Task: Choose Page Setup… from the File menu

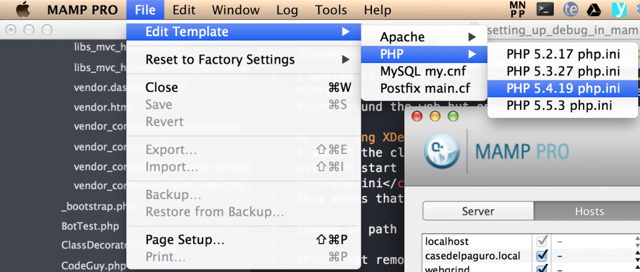Action: pos(244,240)
